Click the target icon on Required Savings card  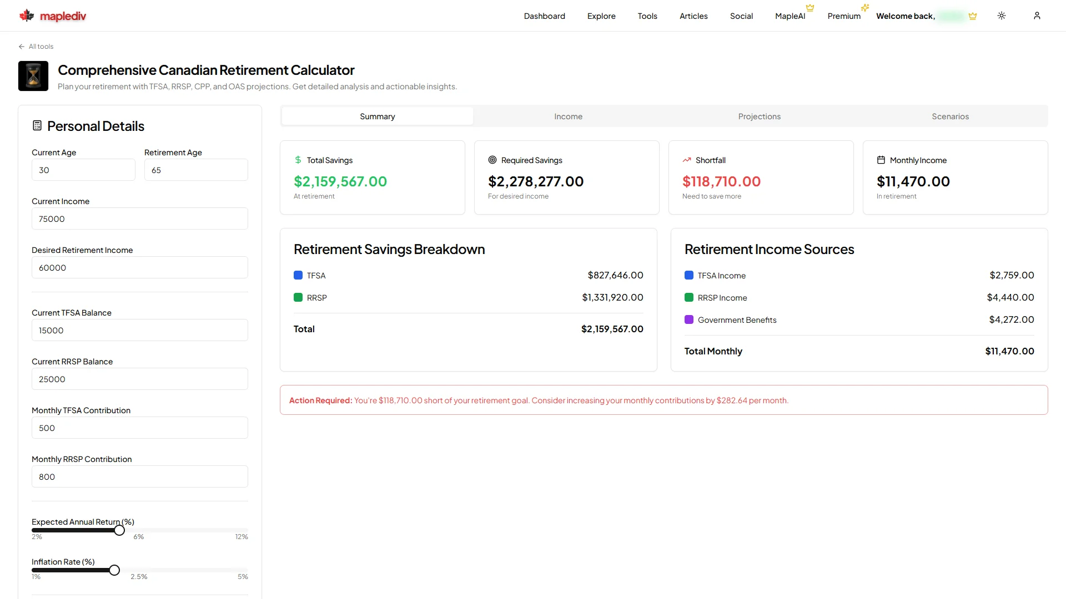point(492,160)
